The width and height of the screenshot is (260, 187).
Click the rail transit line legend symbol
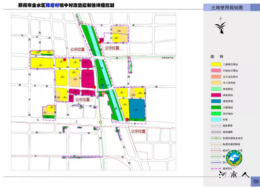click(x=216, y=138)
